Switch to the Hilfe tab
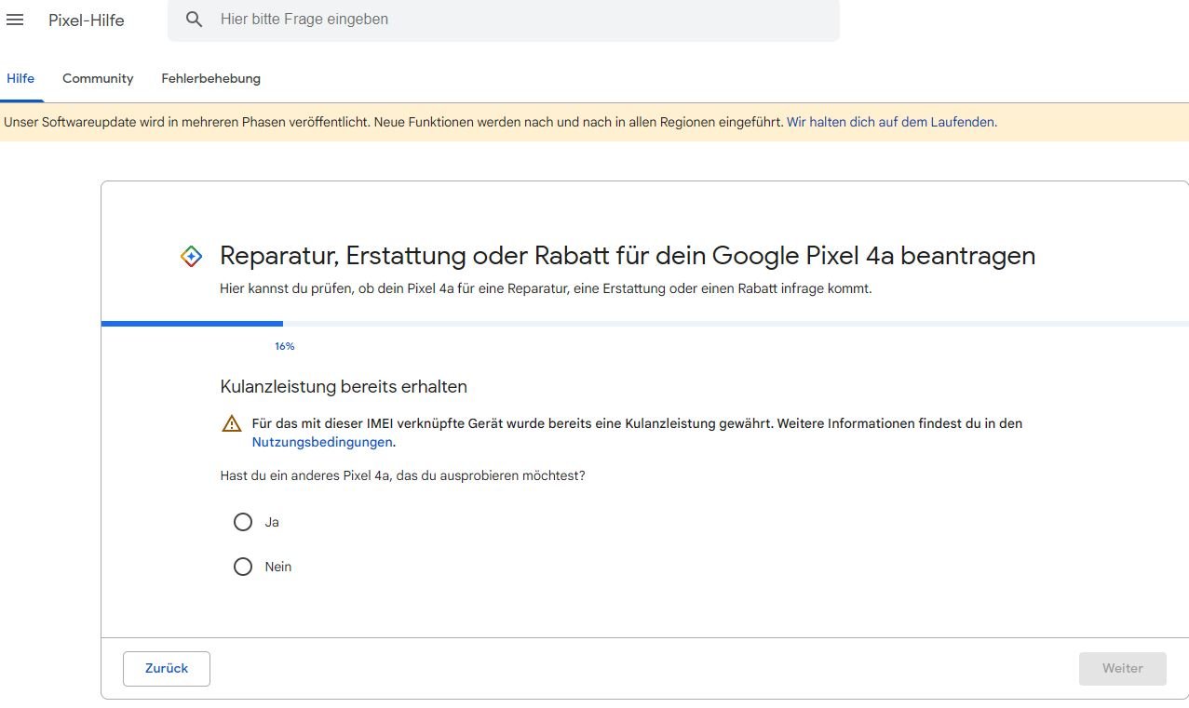This screenshot has height=708, width=1189. click(x=20, y=79)
